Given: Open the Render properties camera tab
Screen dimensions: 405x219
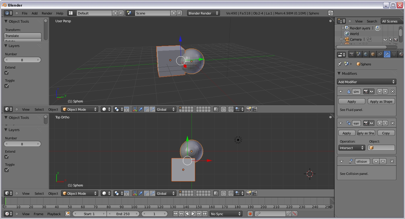Looking at the screenshot, I should pos(352,54).
